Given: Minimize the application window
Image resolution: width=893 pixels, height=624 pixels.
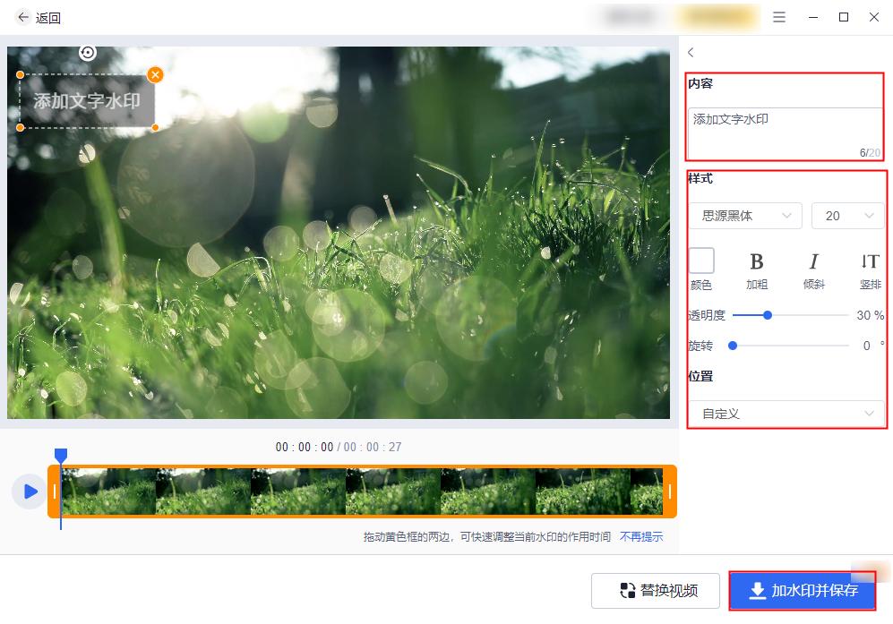Looking at the screenshot, I should (x=812, y=17).
